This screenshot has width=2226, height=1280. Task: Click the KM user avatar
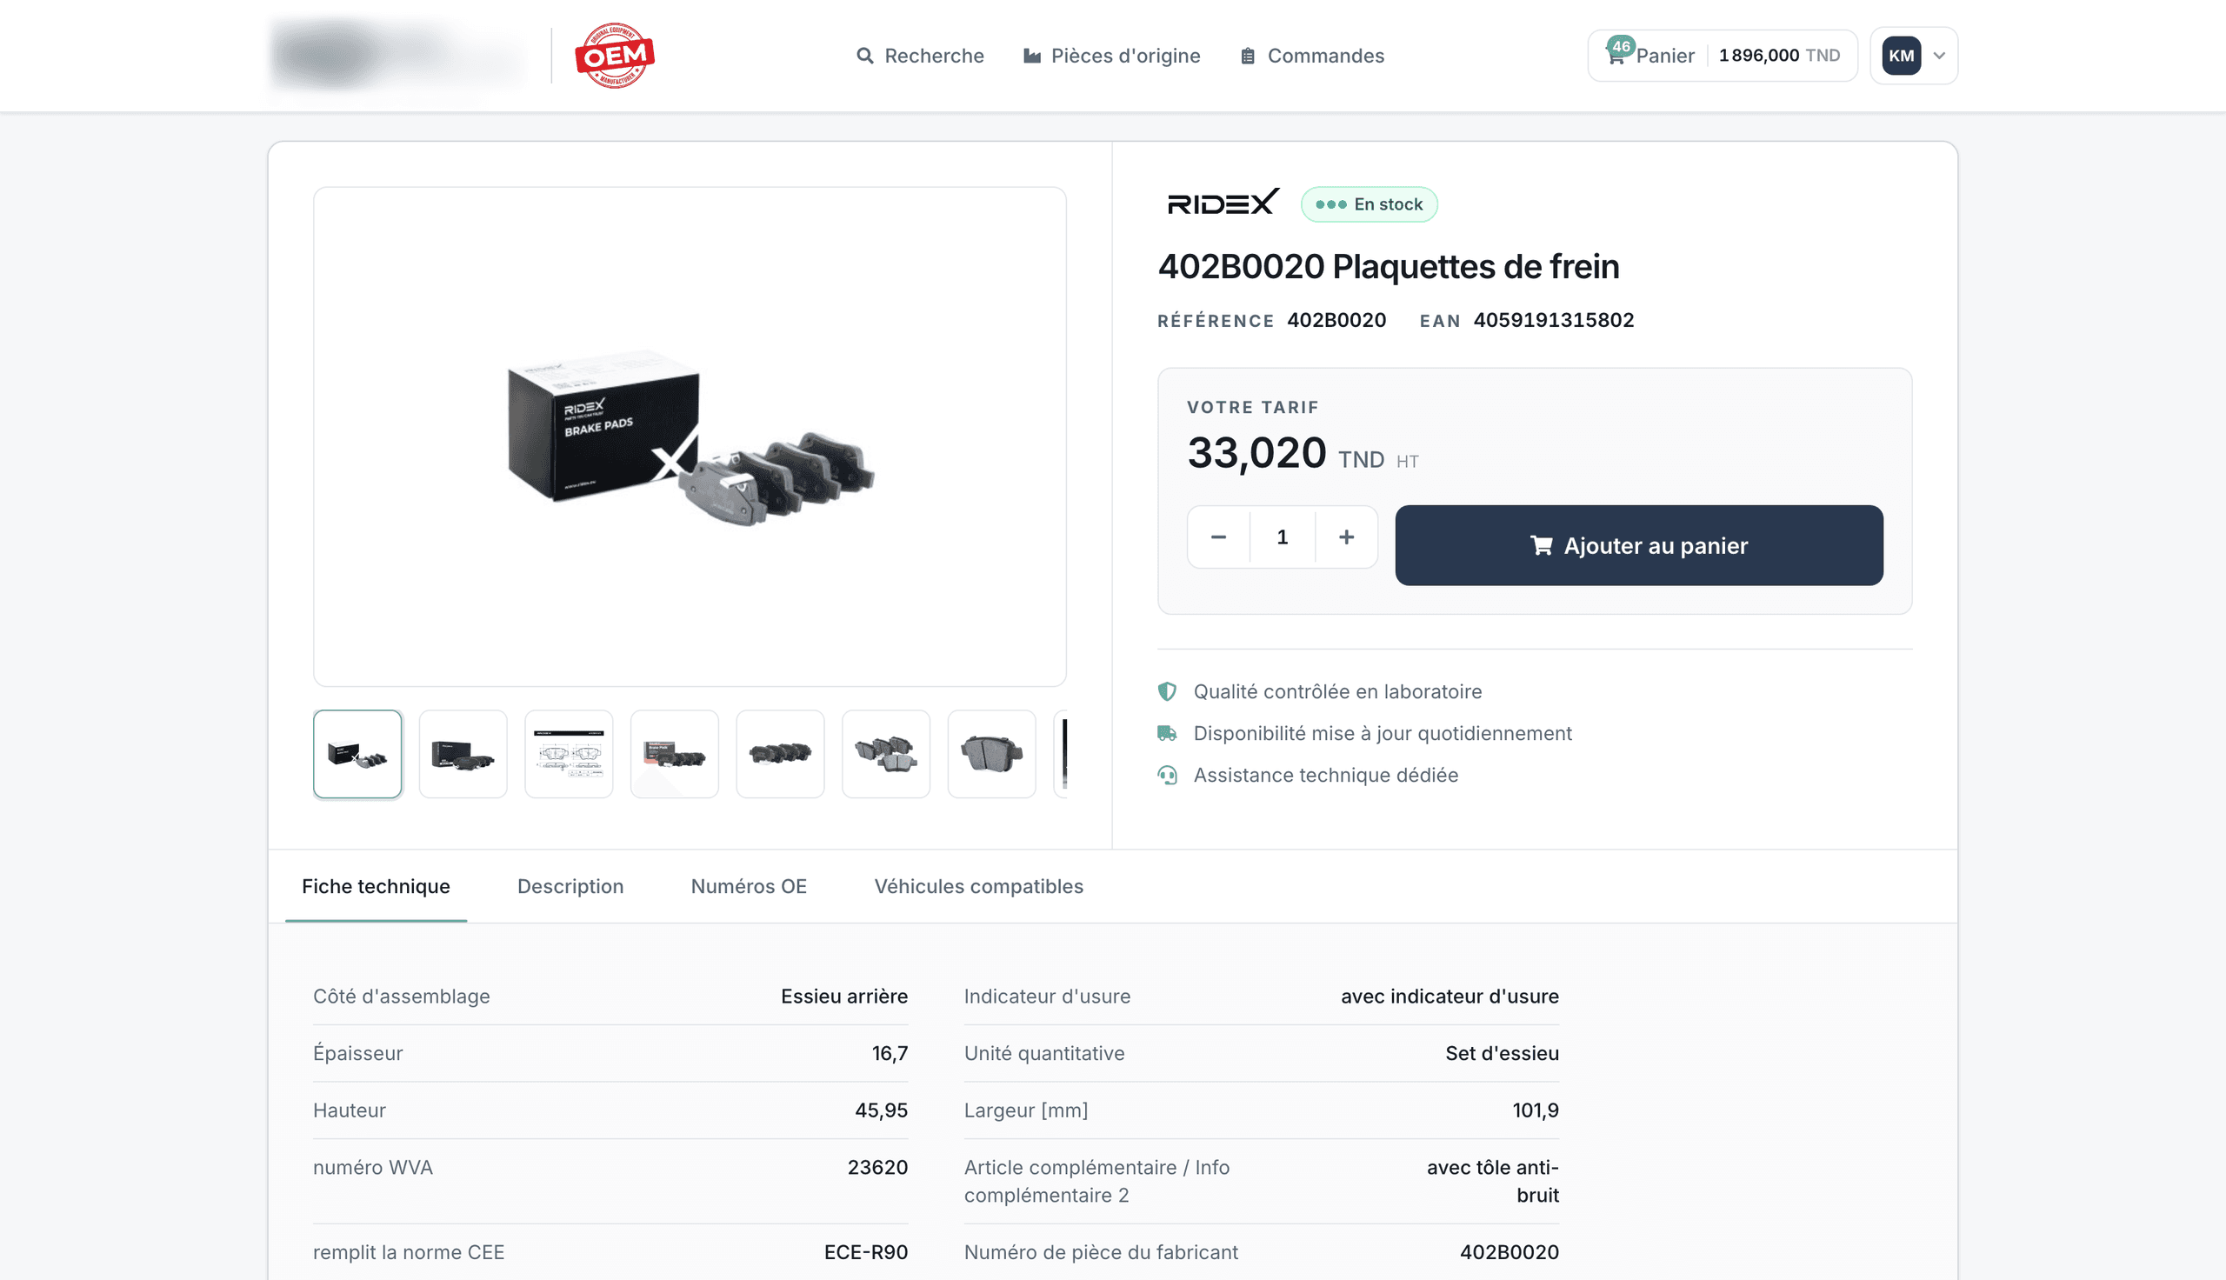coord(1901,56)
